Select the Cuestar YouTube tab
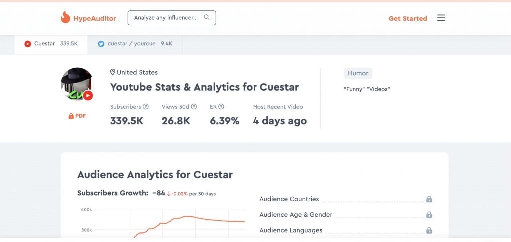The width and height of the screenshot is (511, 242). 51,44
